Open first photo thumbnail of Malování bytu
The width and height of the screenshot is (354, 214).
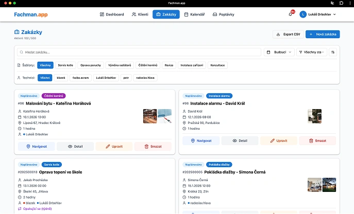[x=149, y=116]
